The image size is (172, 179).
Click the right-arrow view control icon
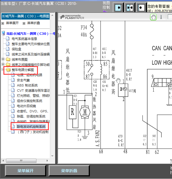click(x=118, y=8)
